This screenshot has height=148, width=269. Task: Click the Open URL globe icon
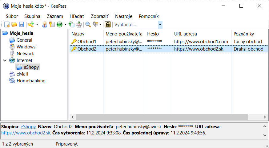pyautogui.click(x=59, y=25)
